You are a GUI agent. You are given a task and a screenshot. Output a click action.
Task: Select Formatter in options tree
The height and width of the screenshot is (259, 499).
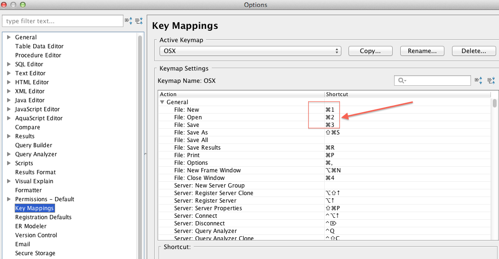coord(28,190)
